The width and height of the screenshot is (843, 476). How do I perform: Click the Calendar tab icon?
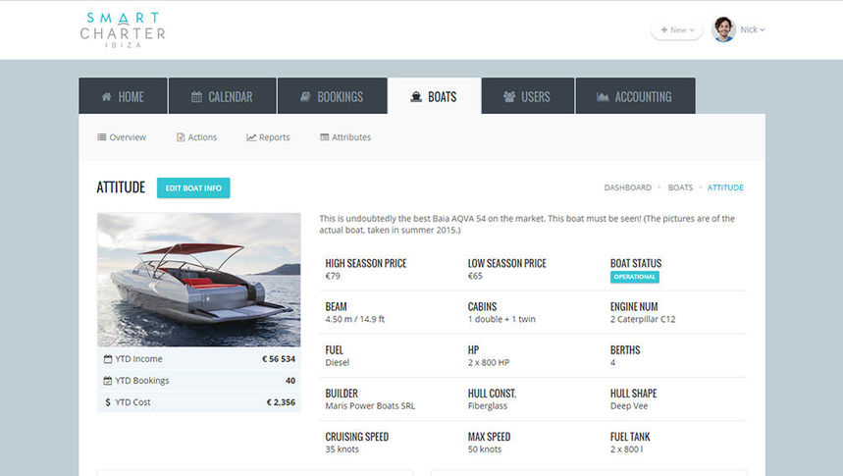(196, 97)
